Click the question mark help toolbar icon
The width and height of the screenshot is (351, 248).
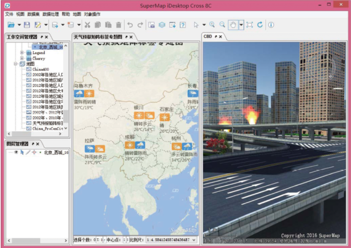(183, 25)
